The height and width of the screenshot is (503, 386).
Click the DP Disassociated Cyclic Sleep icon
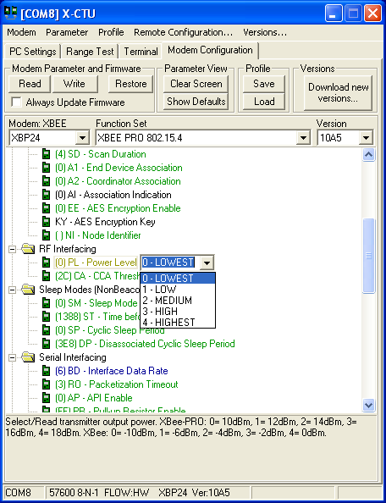point(47,344)
